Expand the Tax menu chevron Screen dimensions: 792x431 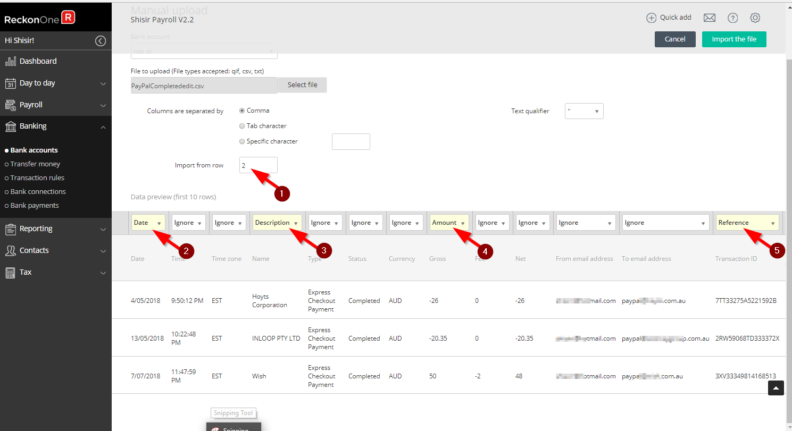103,273
